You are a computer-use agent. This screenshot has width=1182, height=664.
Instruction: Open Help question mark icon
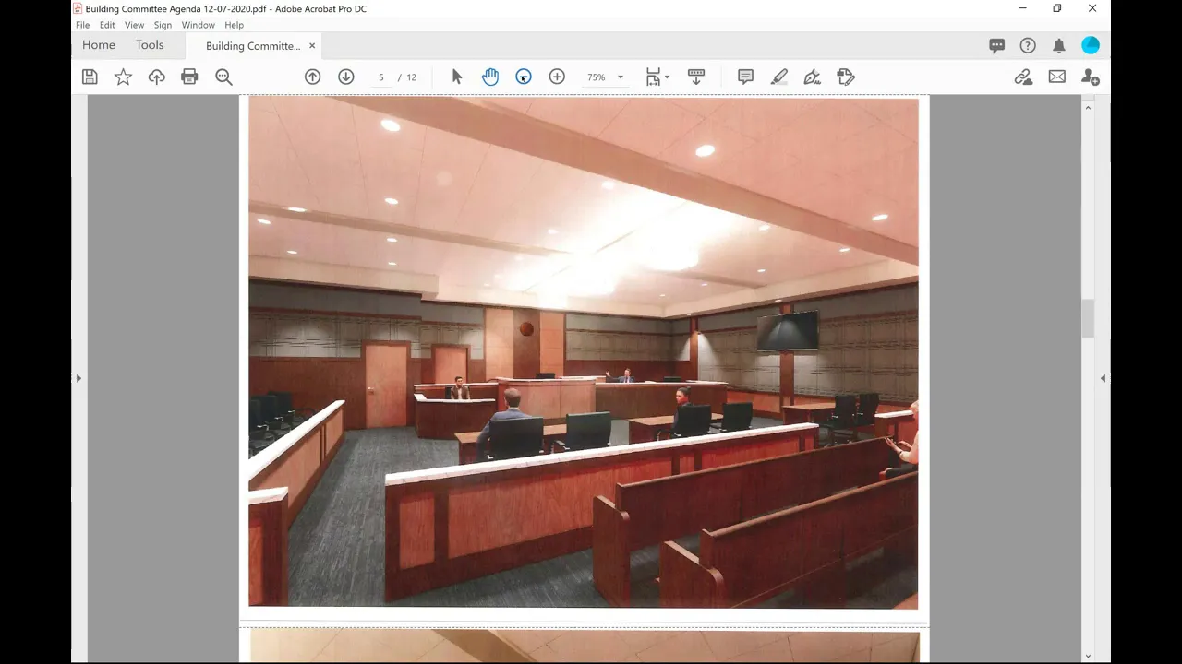(x=1028, y=46)
